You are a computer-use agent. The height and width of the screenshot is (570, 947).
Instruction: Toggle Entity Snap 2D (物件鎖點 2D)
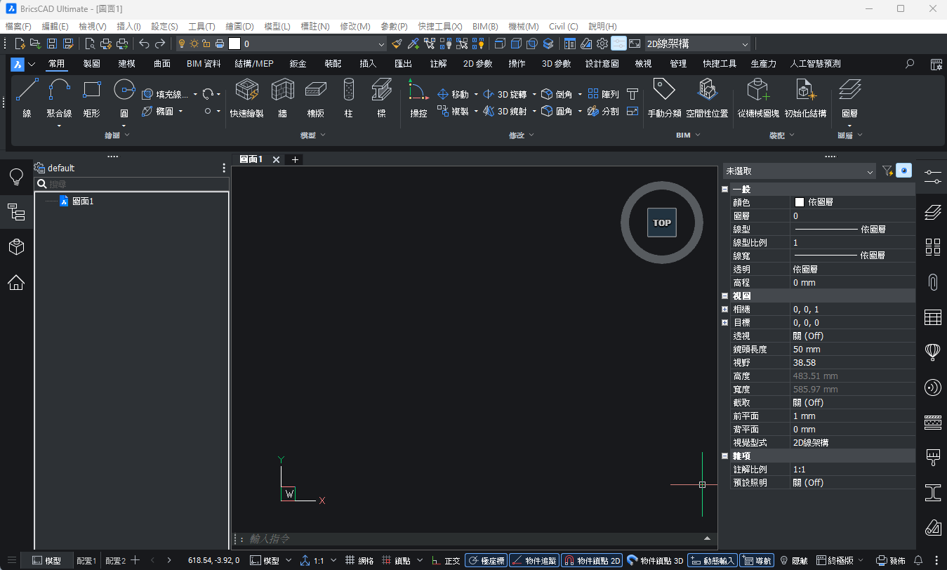pyautogui.click(x=592, y=560)
